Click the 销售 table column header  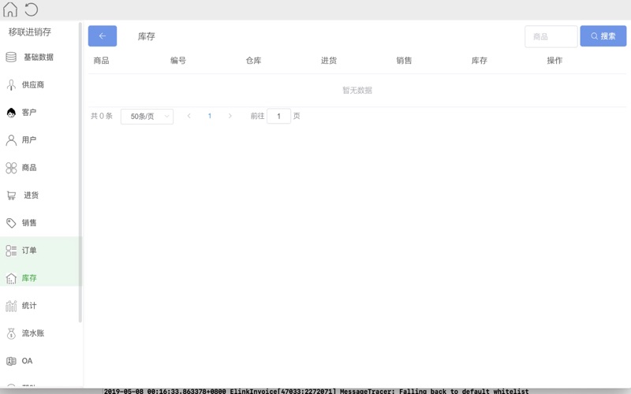(404, 61)
